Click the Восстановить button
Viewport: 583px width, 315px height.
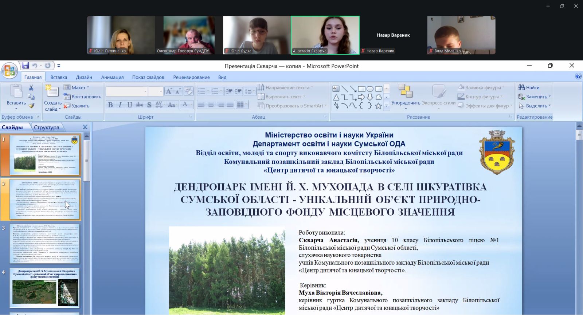(x=82, y=97)
